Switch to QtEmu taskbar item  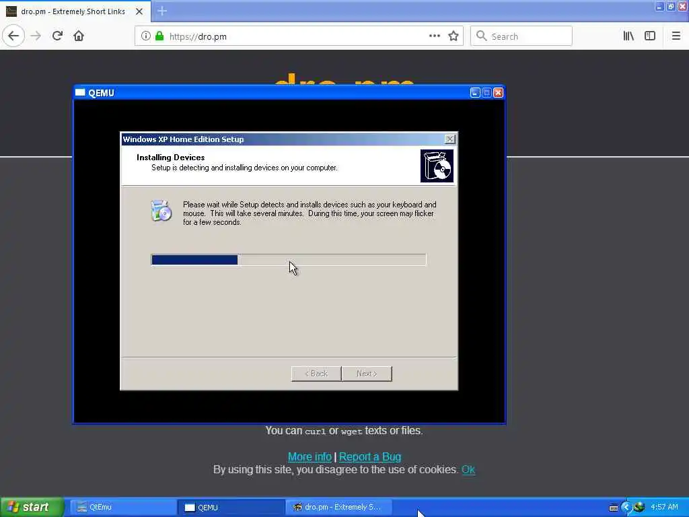point(123,508)
